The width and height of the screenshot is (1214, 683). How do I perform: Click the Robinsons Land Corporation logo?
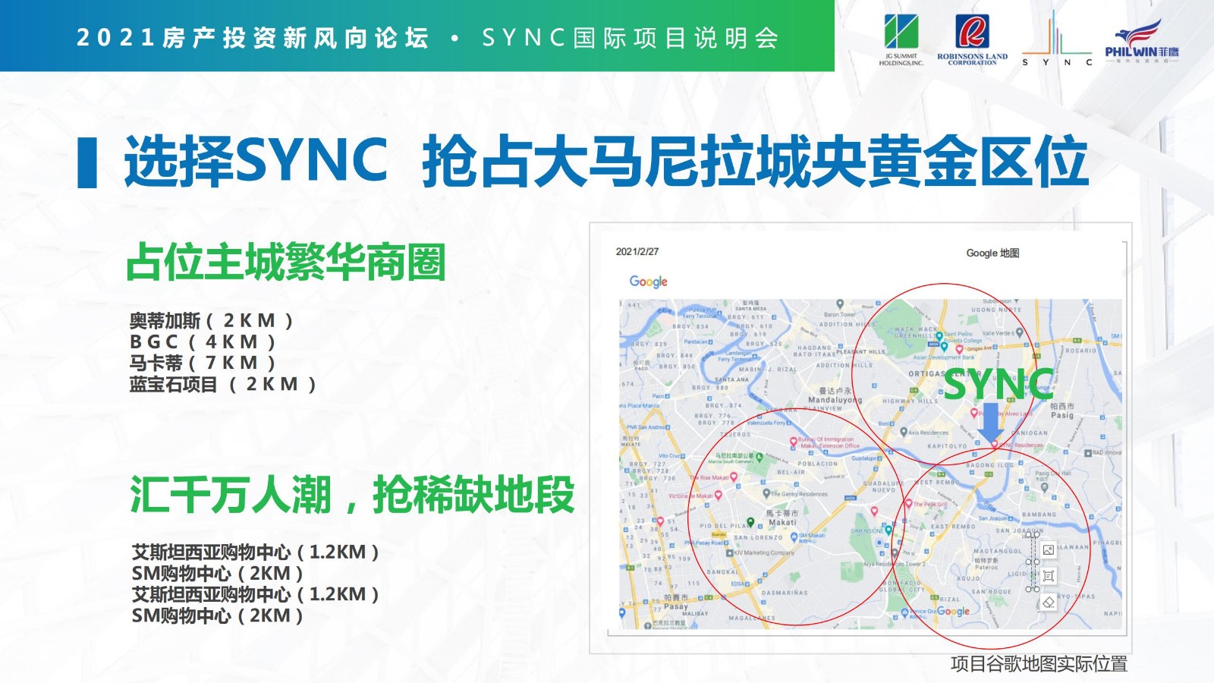[x=972, y=40]
